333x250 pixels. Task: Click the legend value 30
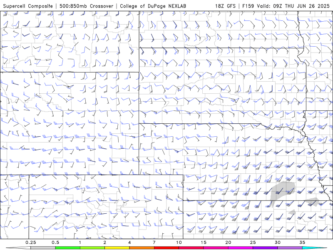(277, 242)
